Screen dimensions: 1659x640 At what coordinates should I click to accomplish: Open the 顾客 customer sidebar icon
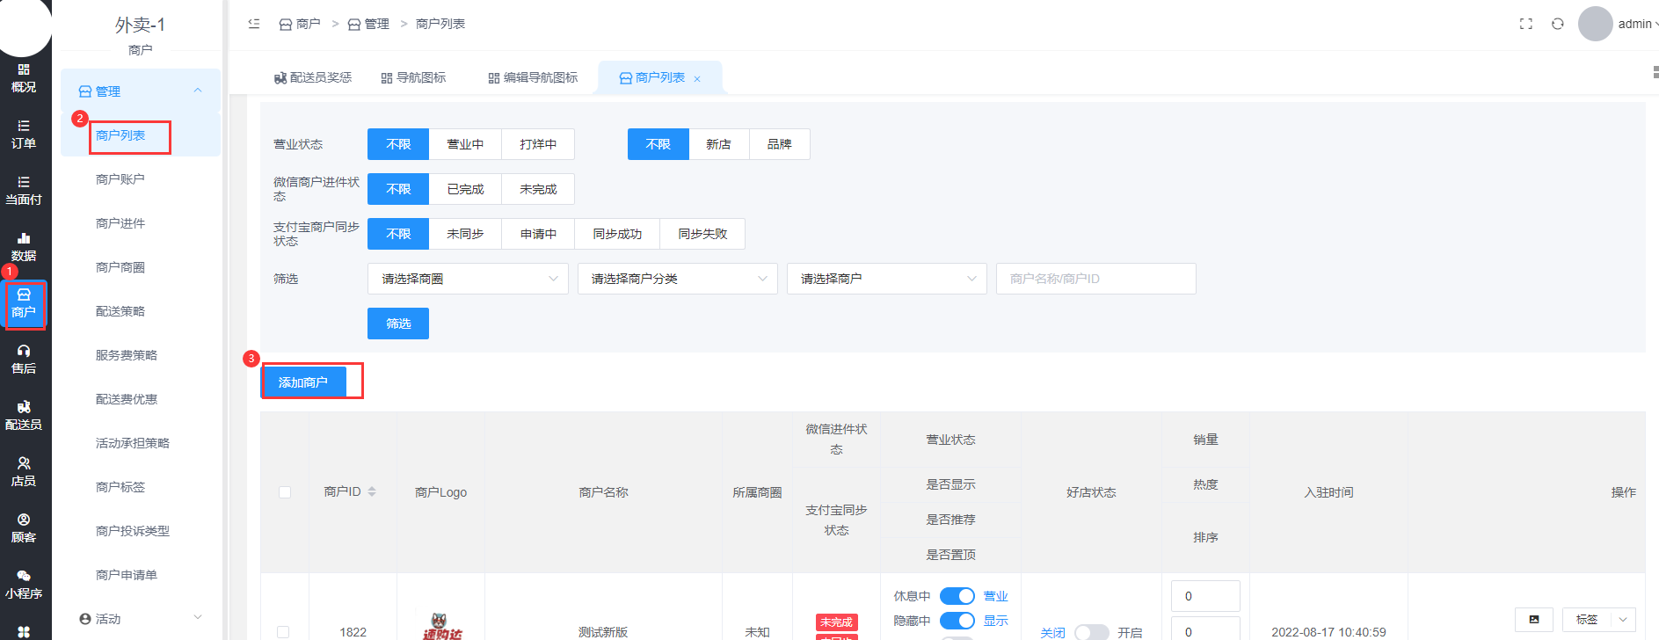tap(24, 527)
